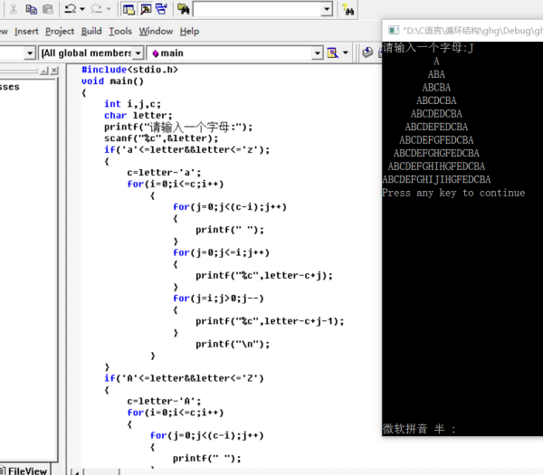Expand the WizardBar class combo arrow

[30, 53]
